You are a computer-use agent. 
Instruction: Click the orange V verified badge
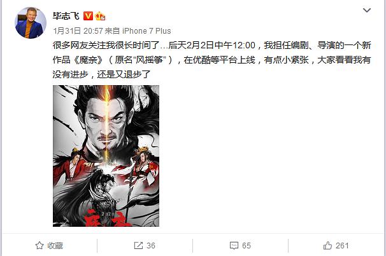tap(88, 16)
